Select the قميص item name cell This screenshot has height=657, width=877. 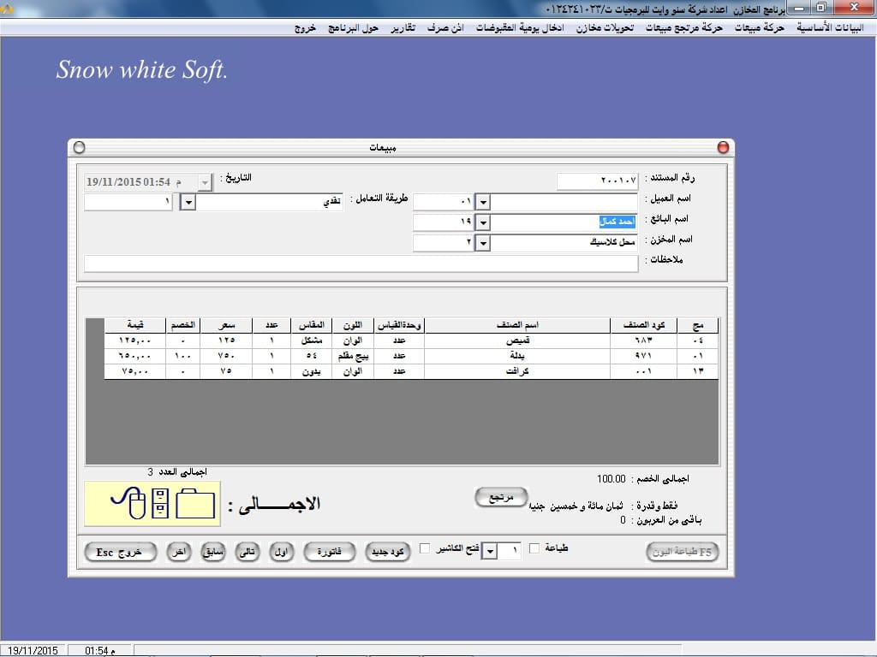[x=517, y=340]
